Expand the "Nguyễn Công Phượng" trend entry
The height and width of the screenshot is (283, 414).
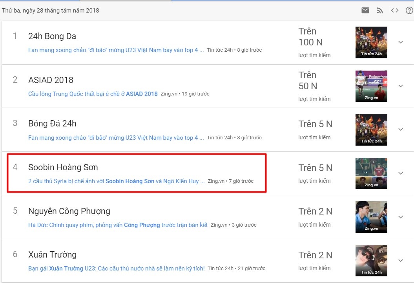click(401, 216)
